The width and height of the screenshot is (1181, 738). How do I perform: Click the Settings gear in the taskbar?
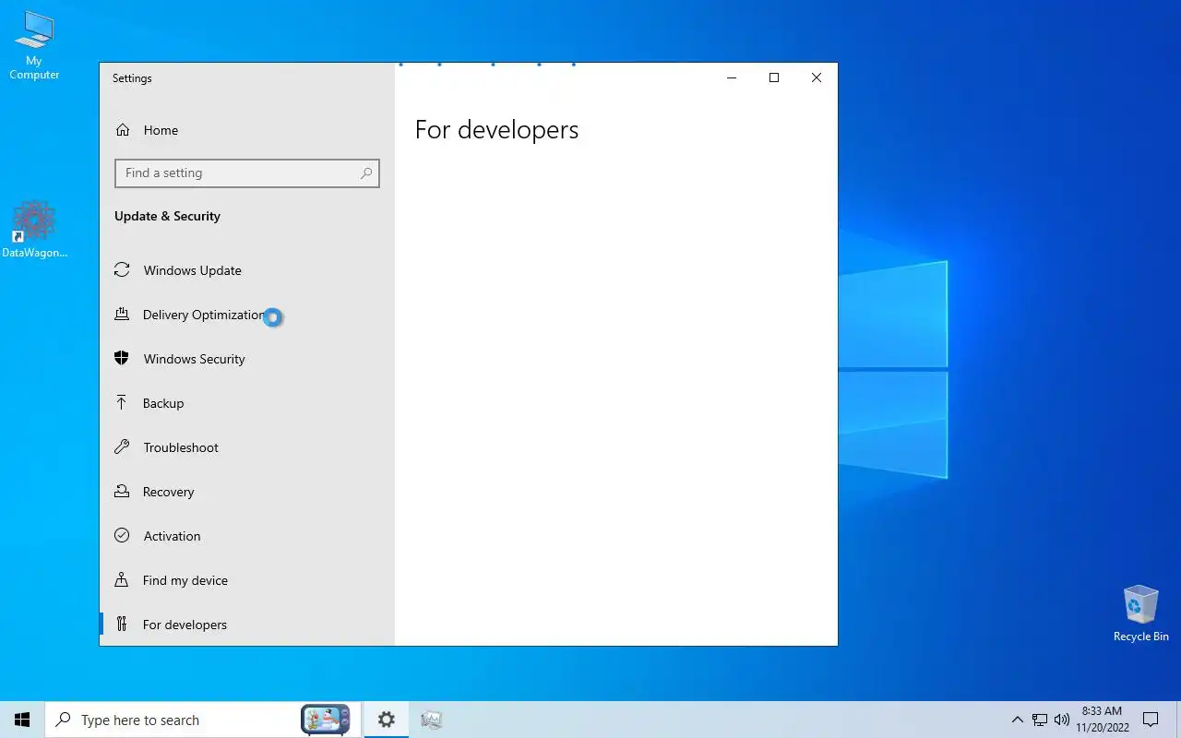(x=387, y=720)
